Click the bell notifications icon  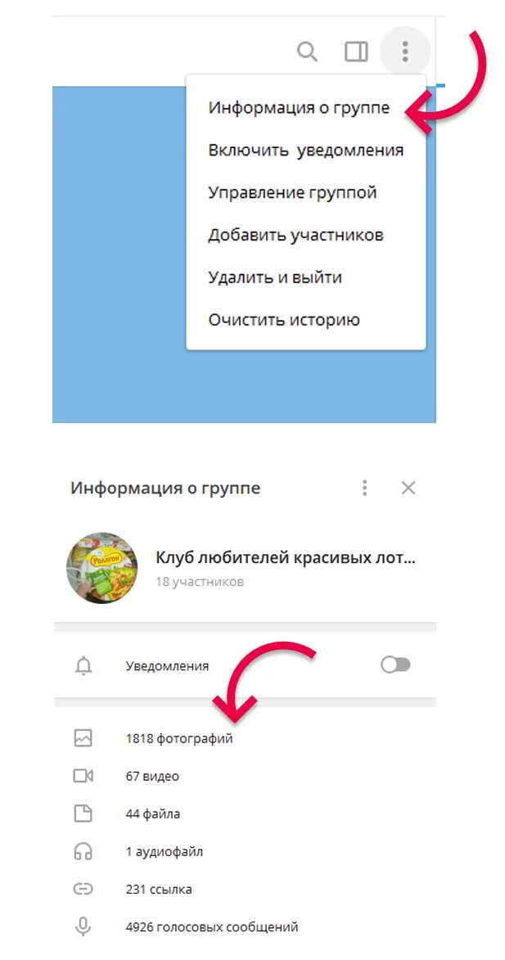[x=83, y=666]
